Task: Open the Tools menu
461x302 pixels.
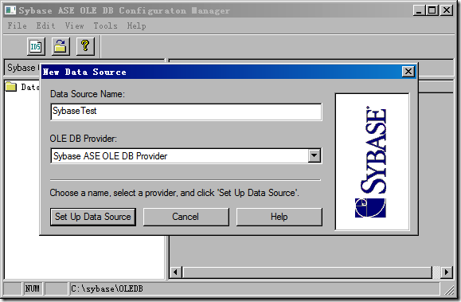Action: click(x=105, y=25)
